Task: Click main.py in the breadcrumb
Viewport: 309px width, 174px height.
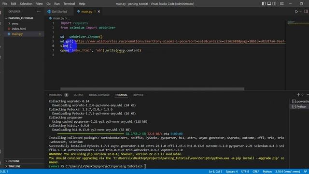Action: point(58,18)
